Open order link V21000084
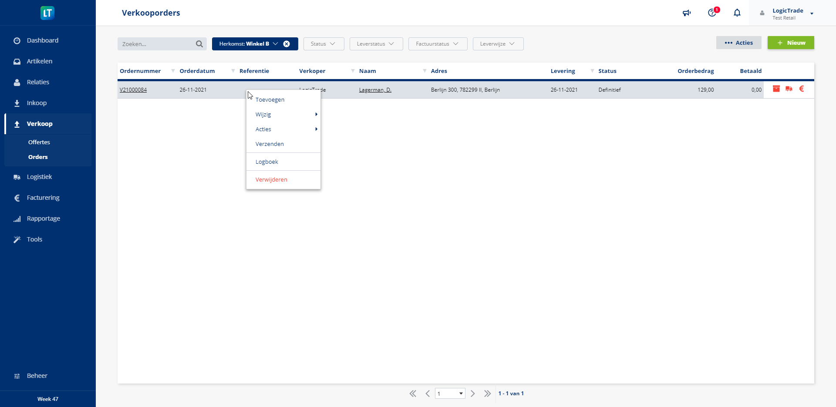The height and width of the screenshot is (407, 836). 133,90
